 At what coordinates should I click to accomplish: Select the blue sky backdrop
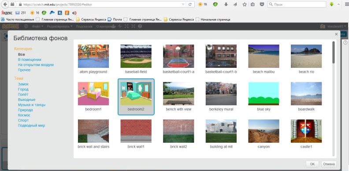coord(264,97)
